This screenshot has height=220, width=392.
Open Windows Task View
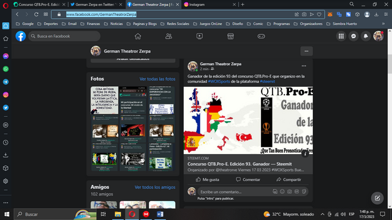click(104, 215)
